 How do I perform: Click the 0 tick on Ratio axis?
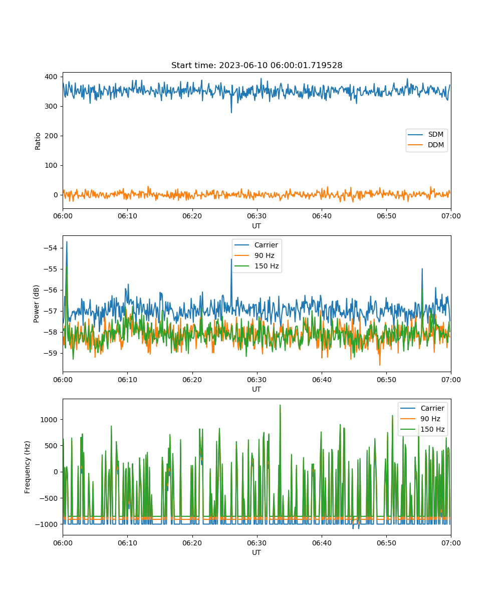[57, 195]
